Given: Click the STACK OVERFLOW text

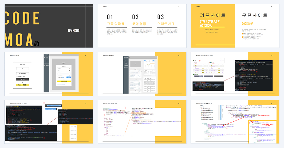Looking at the screenshot, I should [x=210, y=22].
